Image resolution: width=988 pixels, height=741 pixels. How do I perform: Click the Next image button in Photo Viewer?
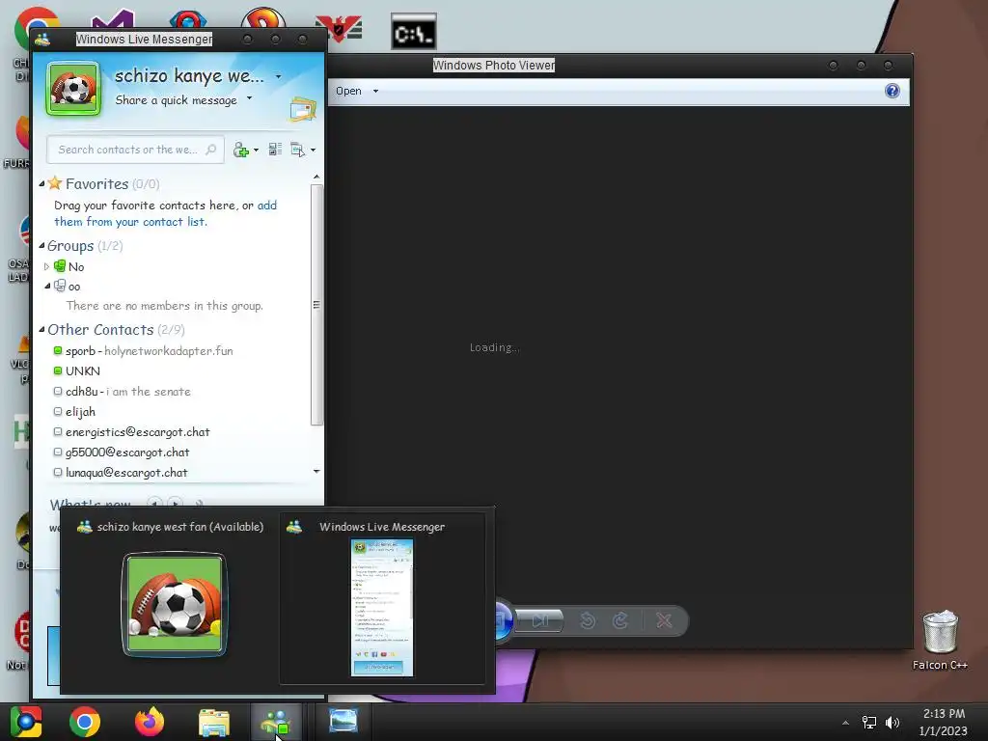[x=540, y=620]
